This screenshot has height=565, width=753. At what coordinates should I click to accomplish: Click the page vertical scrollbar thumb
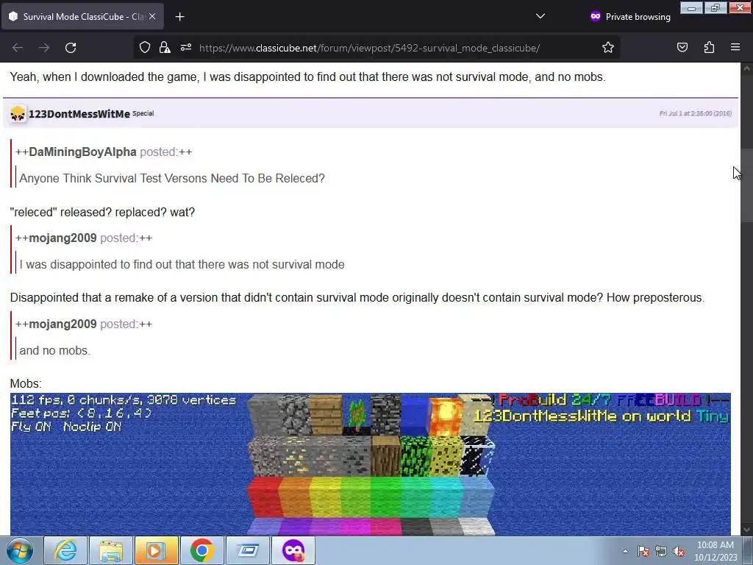click(x=746, y=185)
